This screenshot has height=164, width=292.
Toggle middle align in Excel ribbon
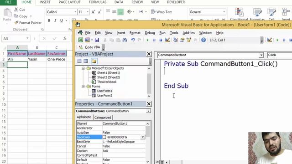click(114, 12)
